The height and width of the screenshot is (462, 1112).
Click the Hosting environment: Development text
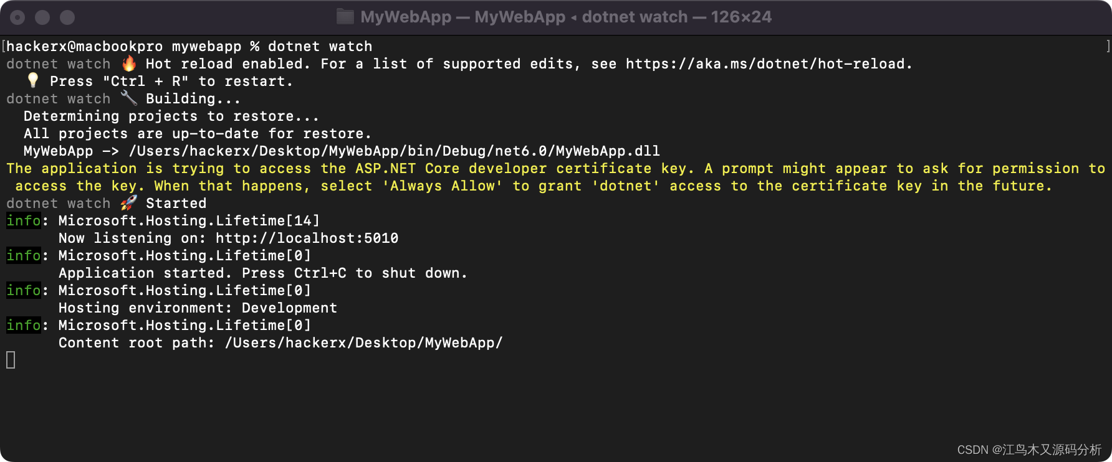point(198,308)
